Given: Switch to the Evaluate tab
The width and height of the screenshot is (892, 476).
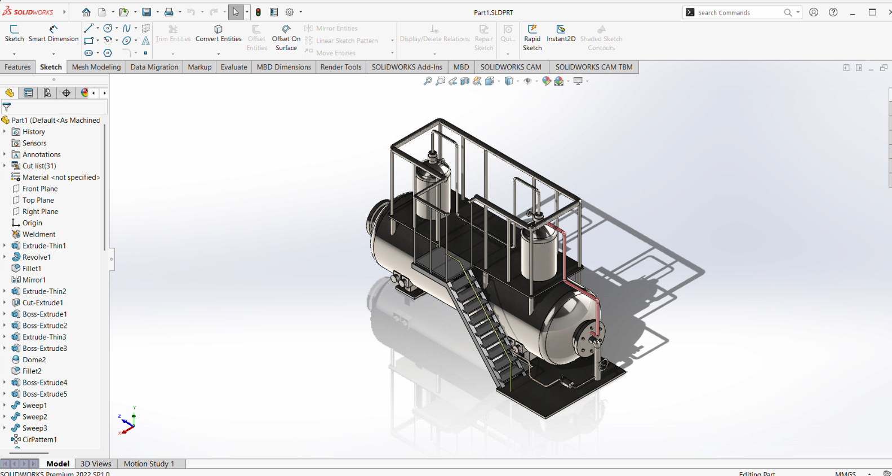Looking at the screenshot, I should [x=234, y=67].
